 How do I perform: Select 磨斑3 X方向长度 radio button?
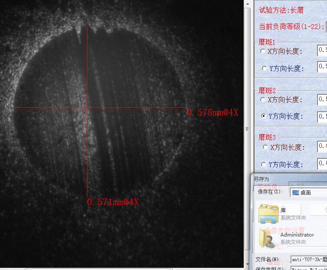click(x=265, y=147)
